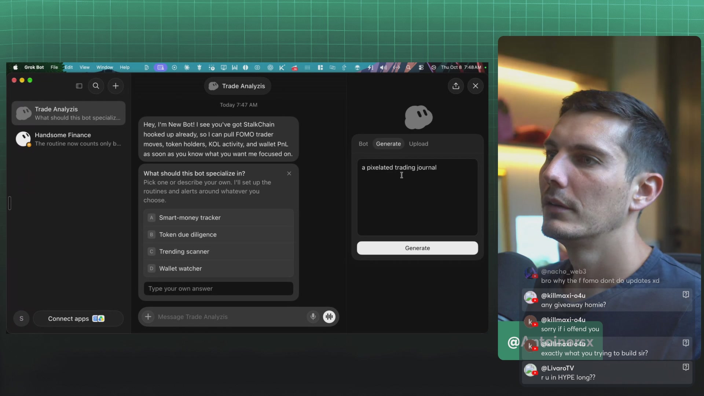Select option D Wallet watcher
This screenshot has height=396, width=704.
click(x=219, y=268)
